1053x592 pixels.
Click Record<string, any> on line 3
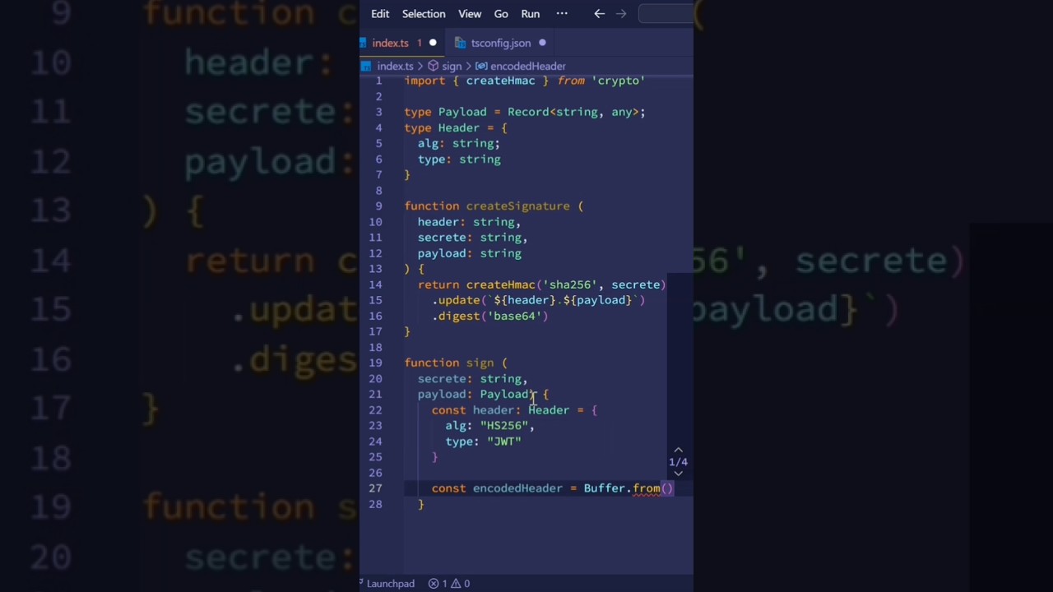(573, 112)
